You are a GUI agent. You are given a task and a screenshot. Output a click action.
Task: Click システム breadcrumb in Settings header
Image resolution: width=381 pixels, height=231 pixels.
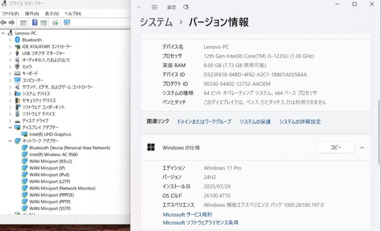pos(156,22)
